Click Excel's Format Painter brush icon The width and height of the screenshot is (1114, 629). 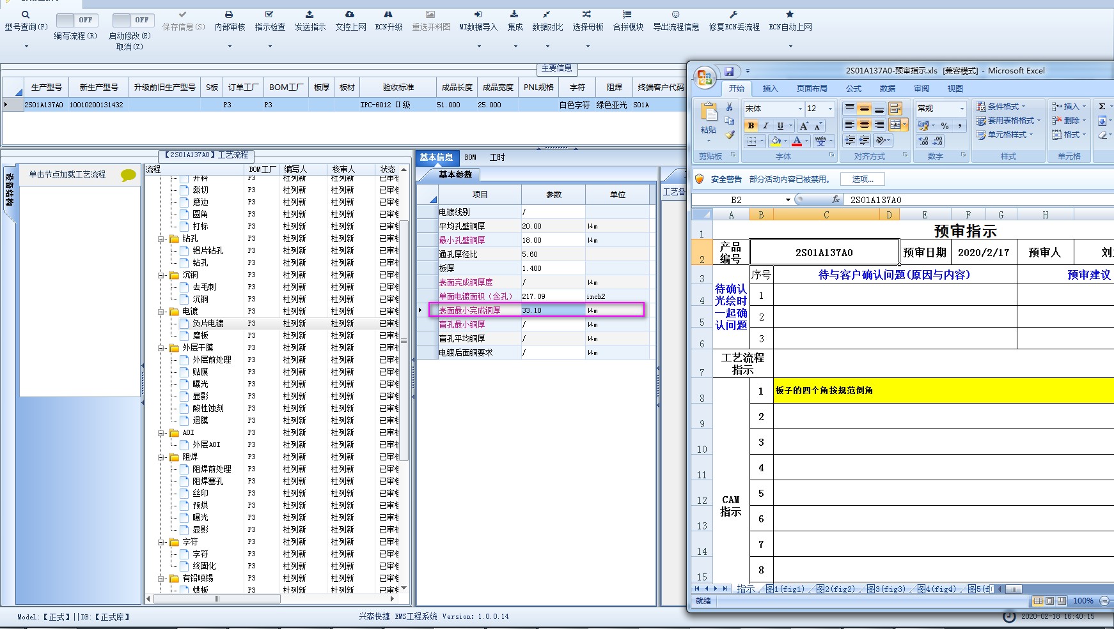click(729, 135)
